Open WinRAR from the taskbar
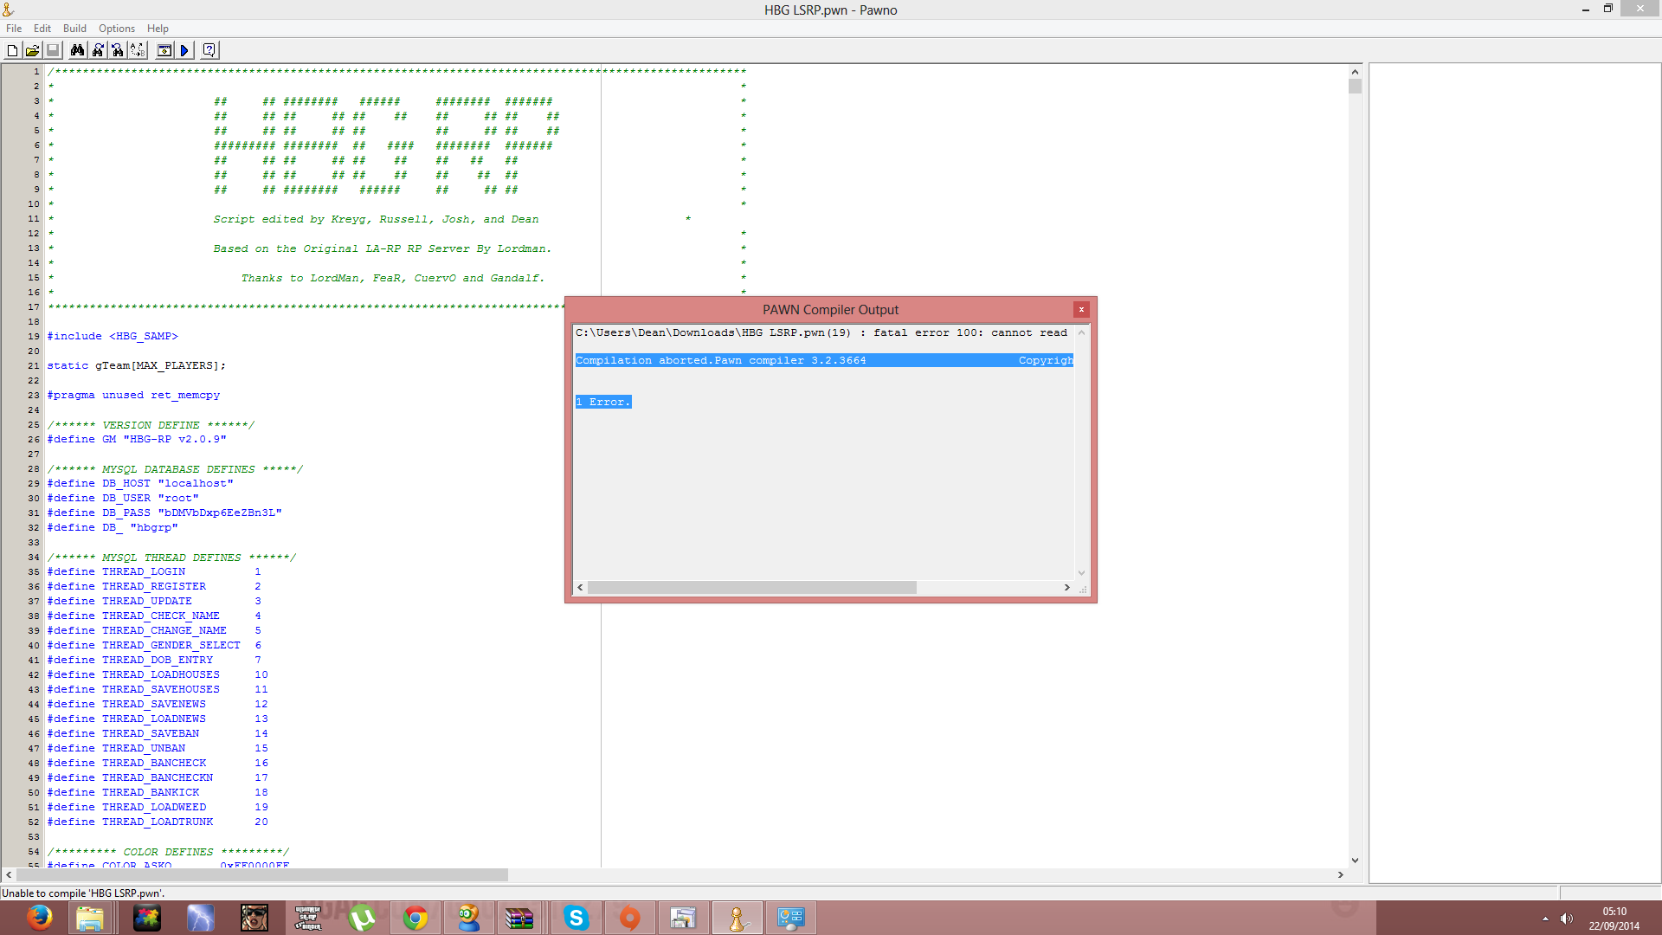Viewport: 1662px width, 935px height. tap(519, 918)
